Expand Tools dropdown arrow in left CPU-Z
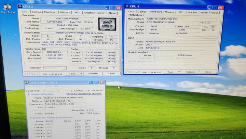246x139 pixels. coord(81,74)
